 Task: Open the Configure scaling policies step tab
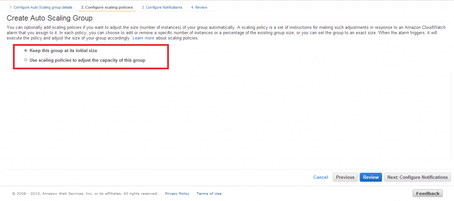coord(107,8)
